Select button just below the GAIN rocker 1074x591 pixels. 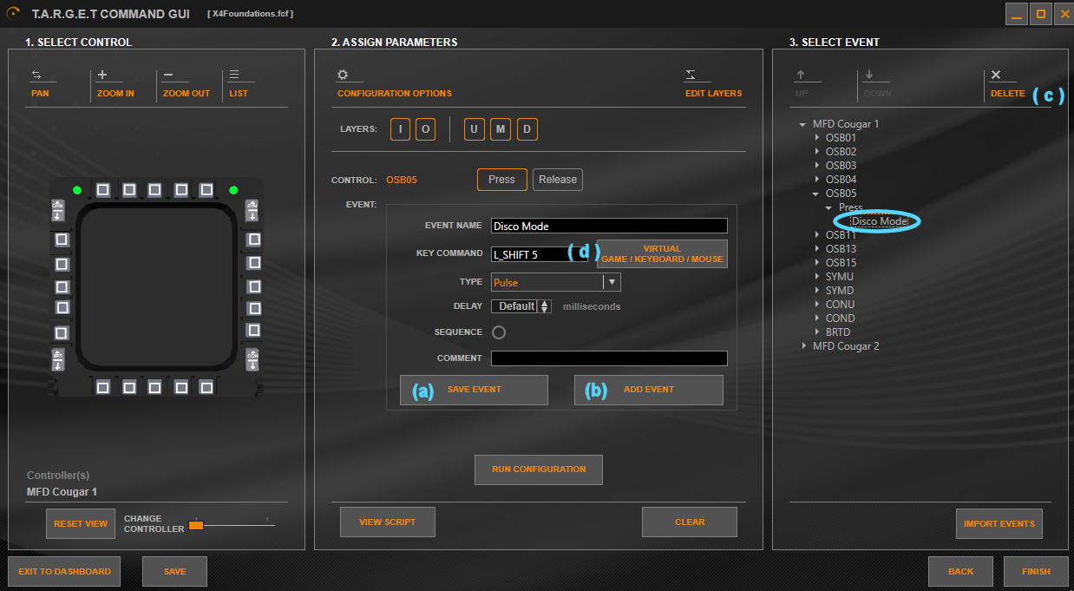pyautogui.click(x=62, y=239)
